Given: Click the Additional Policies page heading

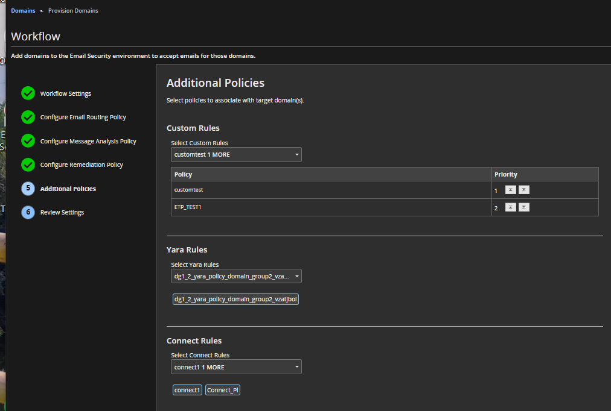Looking at the screenshot, I should (216, 83).
